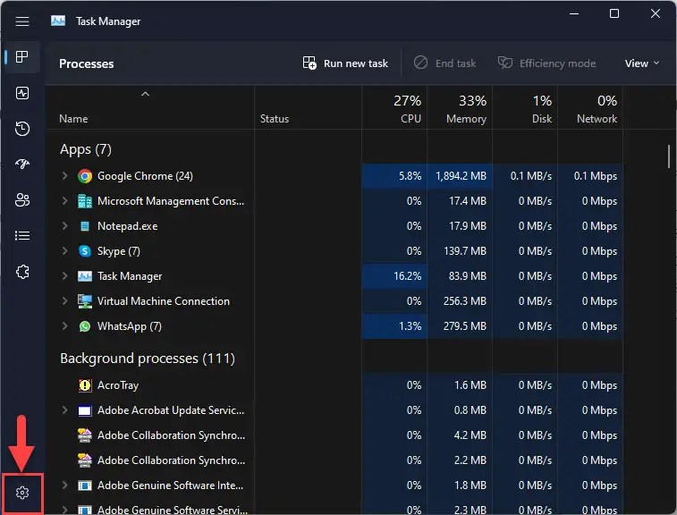
Task: Click the Notepad.exe icon
Action: coord(85,226)
